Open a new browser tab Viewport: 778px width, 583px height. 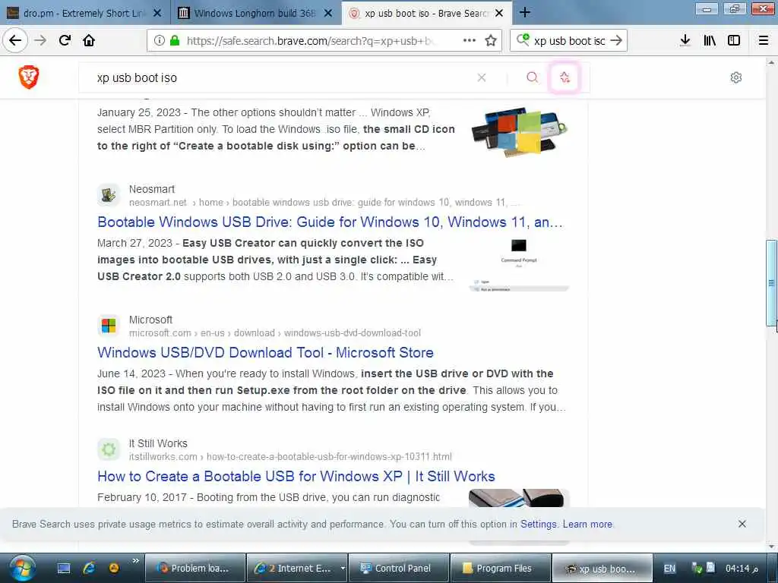(x=525, y=12)
